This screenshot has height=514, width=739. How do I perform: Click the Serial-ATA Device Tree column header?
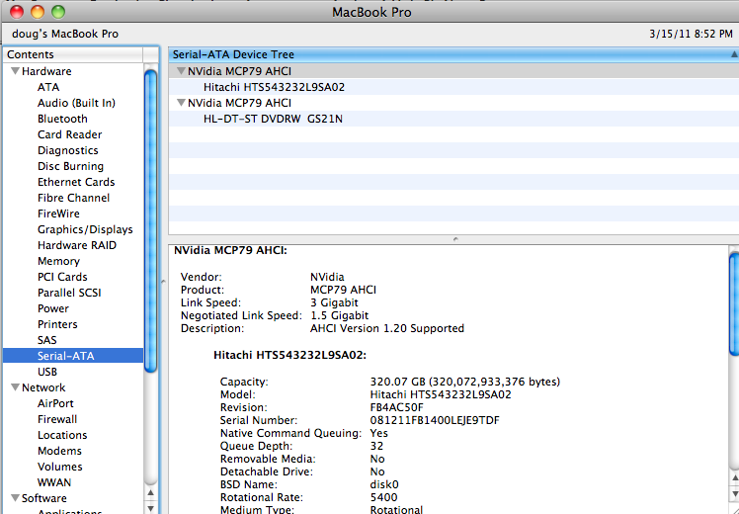tap(453, 54)
